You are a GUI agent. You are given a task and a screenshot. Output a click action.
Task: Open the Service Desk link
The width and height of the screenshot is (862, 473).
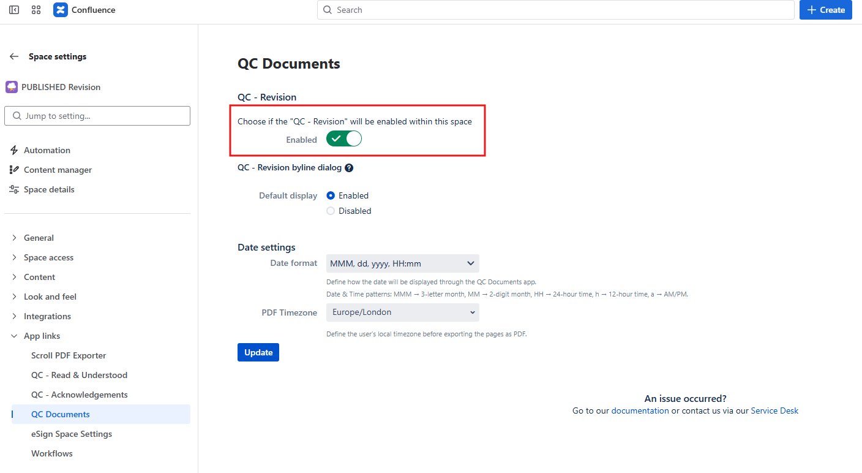coord(774,411)
